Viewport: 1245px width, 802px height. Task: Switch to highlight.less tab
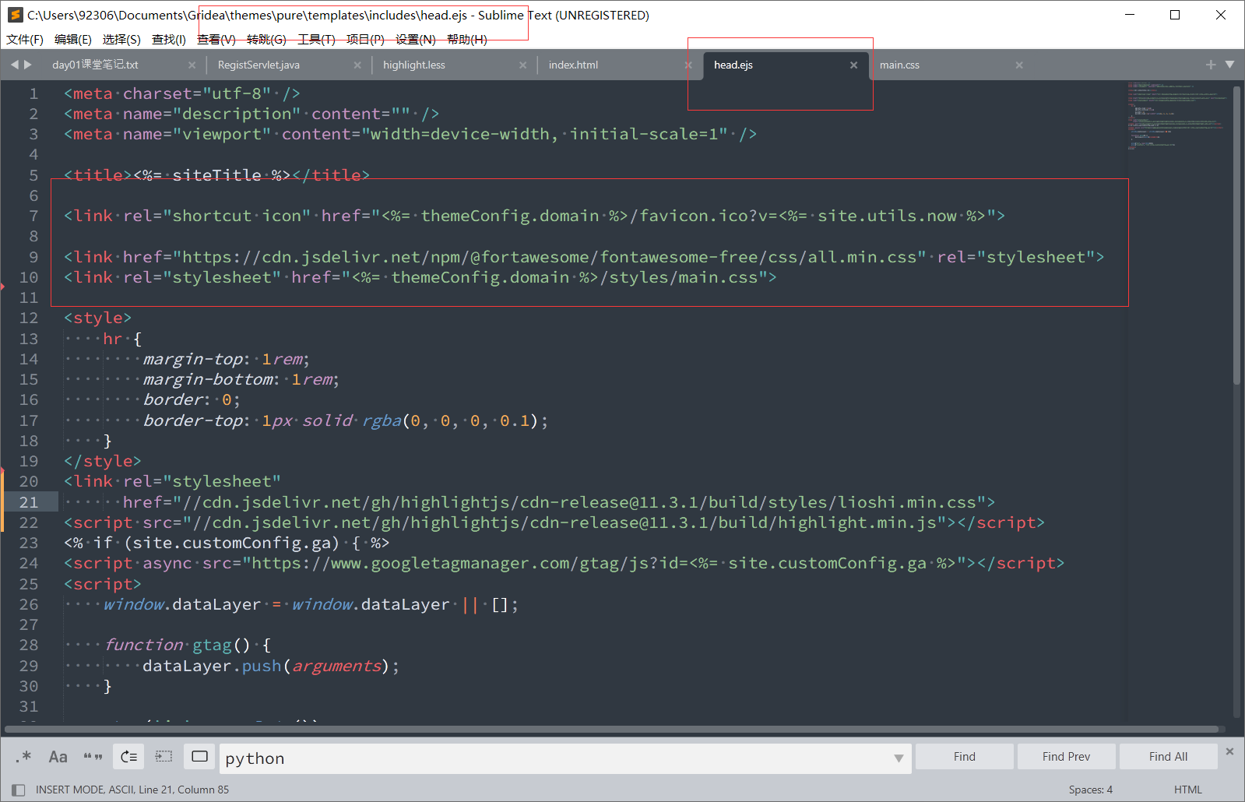414,65
